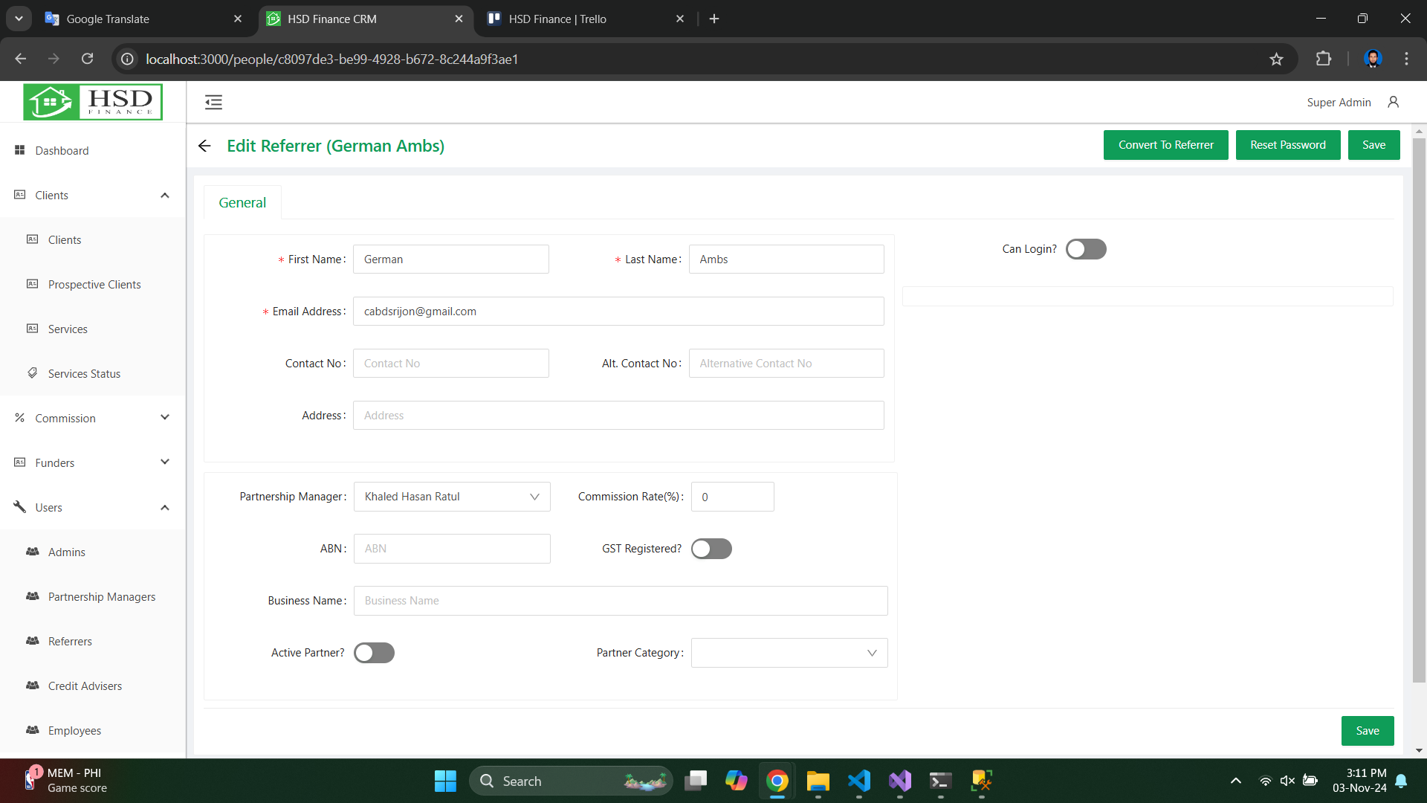Open Referrers in the sidebar menu
Screen dimensions: 1427x803
point(70,641)
